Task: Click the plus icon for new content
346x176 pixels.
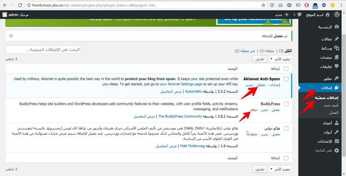Action: point(286,15)
